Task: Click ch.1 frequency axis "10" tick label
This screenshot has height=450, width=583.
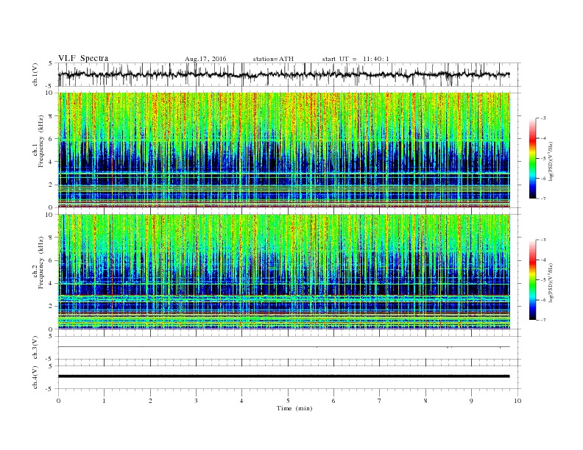Action: (49, 93)
